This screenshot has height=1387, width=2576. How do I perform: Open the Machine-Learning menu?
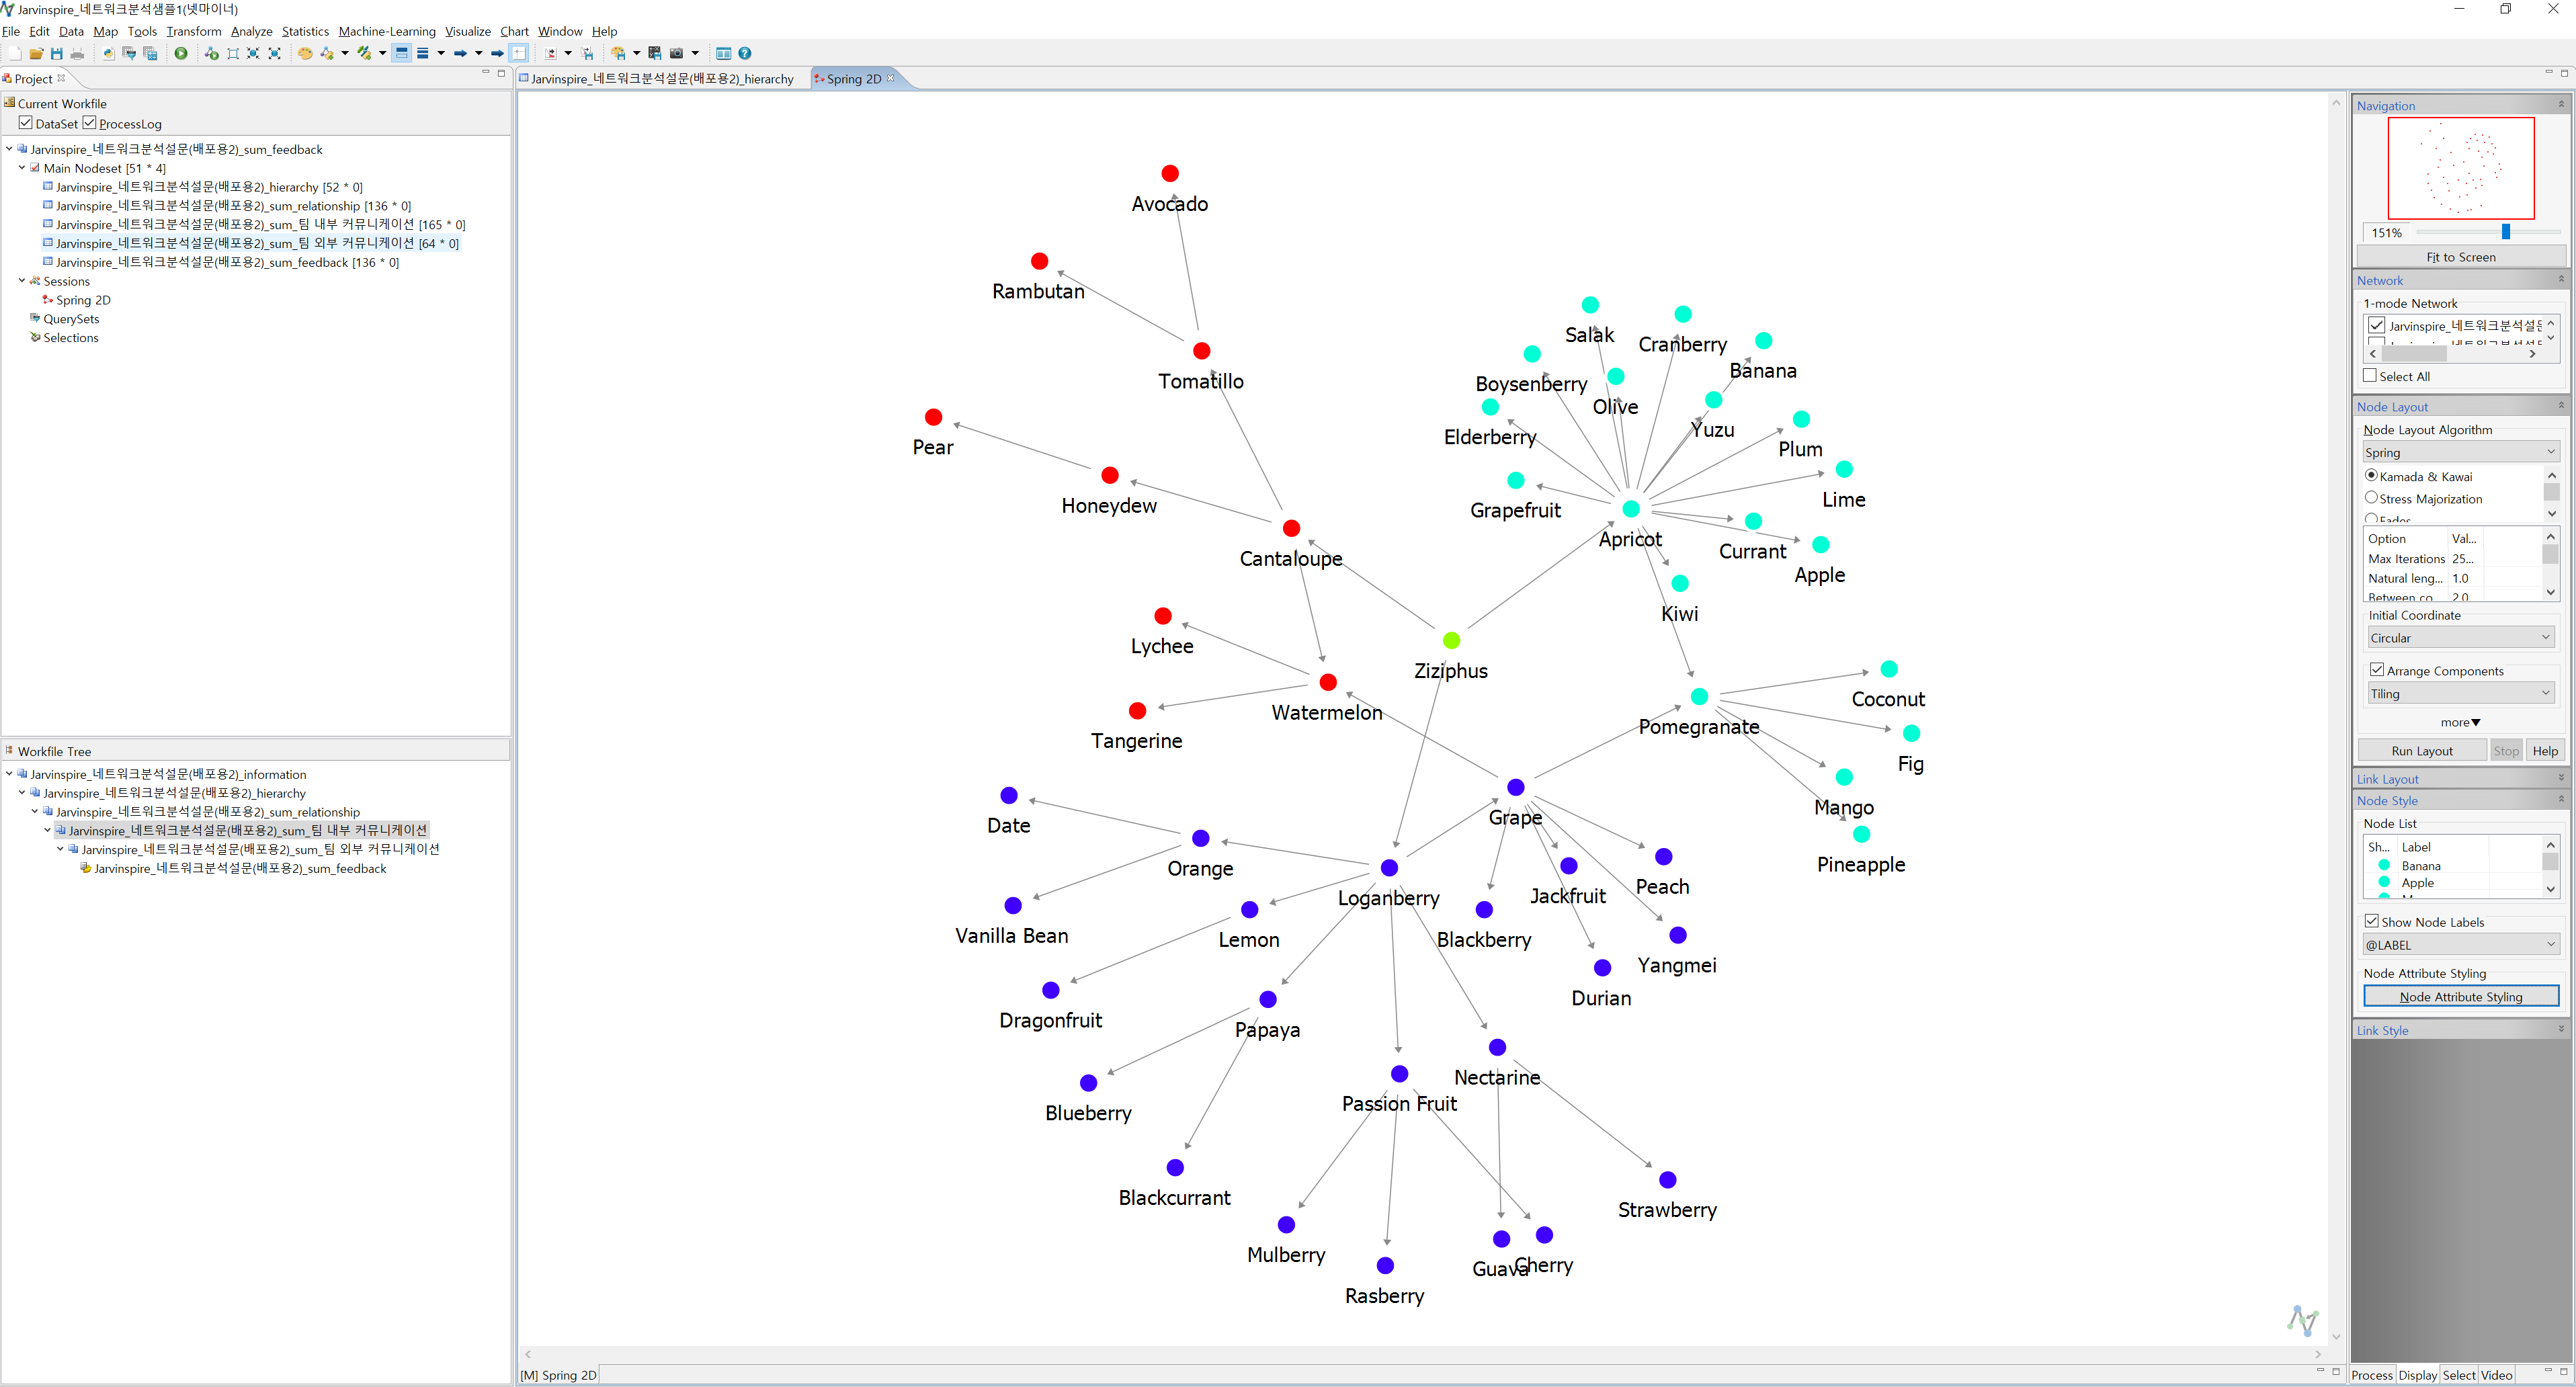tap(387, 31)
